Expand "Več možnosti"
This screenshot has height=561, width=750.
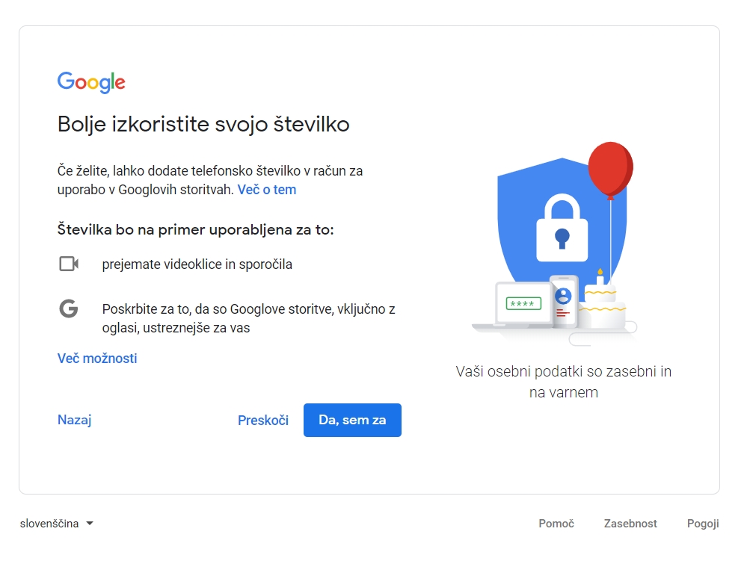[97, 359]
